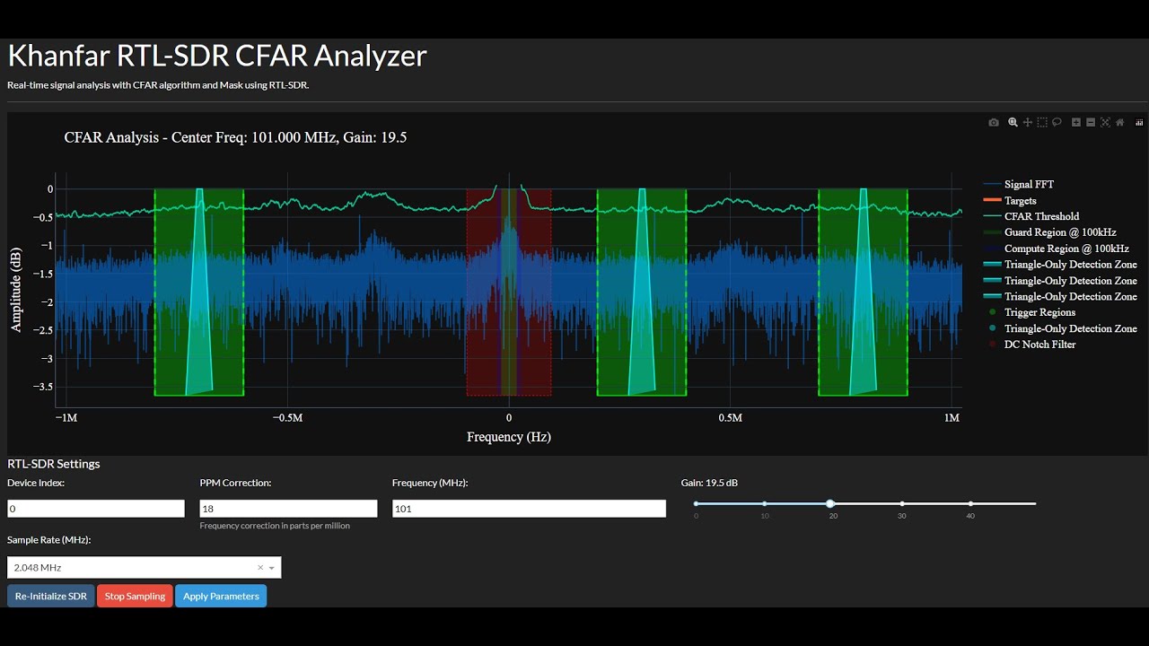Click the Device Index label

[x=36, y=483]
